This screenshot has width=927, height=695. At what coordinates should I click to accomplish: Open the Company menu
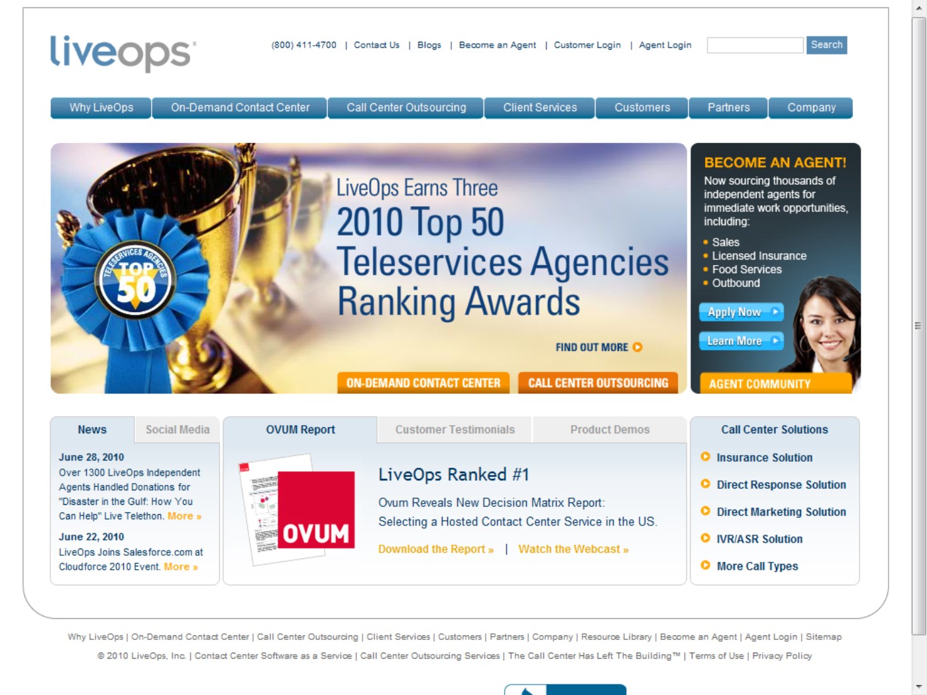tap(811, 108)
